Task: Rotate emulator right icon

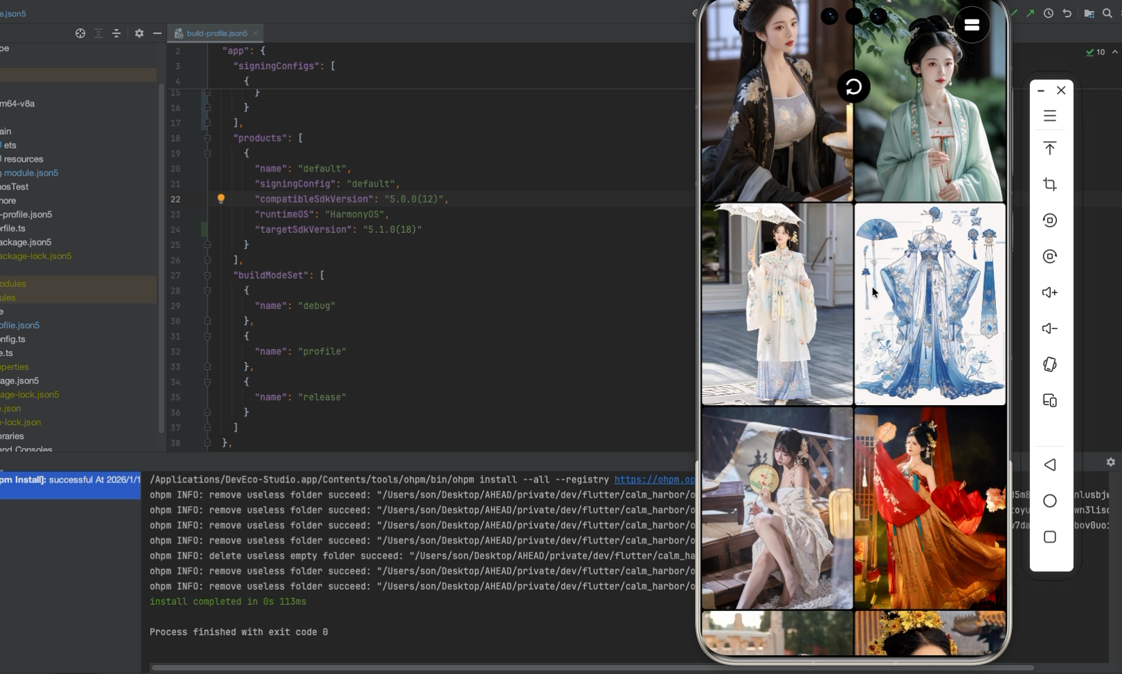Action: tap(1050, 256)
